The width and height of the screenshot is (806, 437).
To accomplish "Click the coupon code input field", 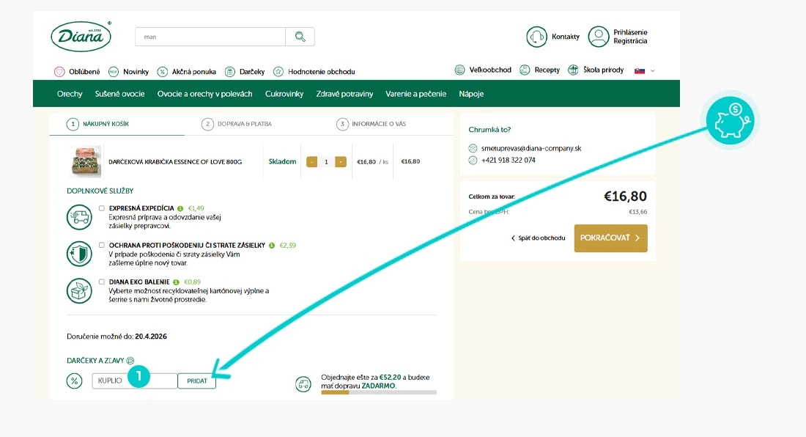I will point(135,381).
